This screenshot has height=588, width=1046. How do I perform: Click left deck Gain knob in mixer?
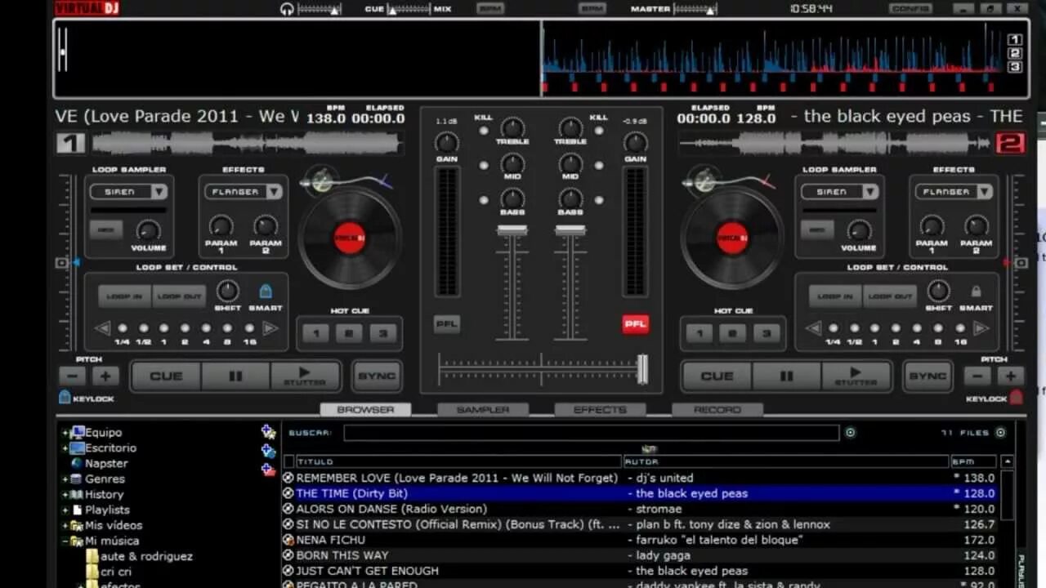tap(446, 143)
